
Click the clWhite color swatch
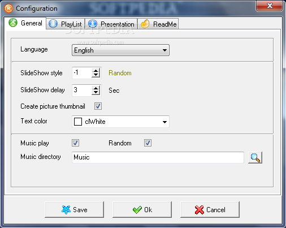point(78,122)
